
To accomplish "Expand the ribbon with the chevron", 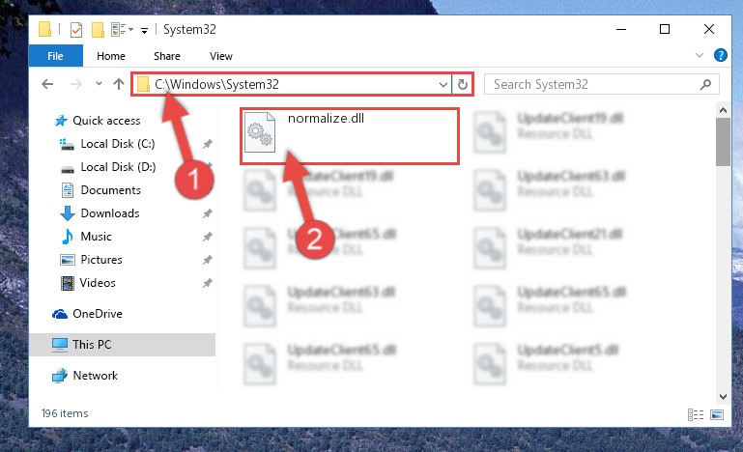I will [699, 55].
